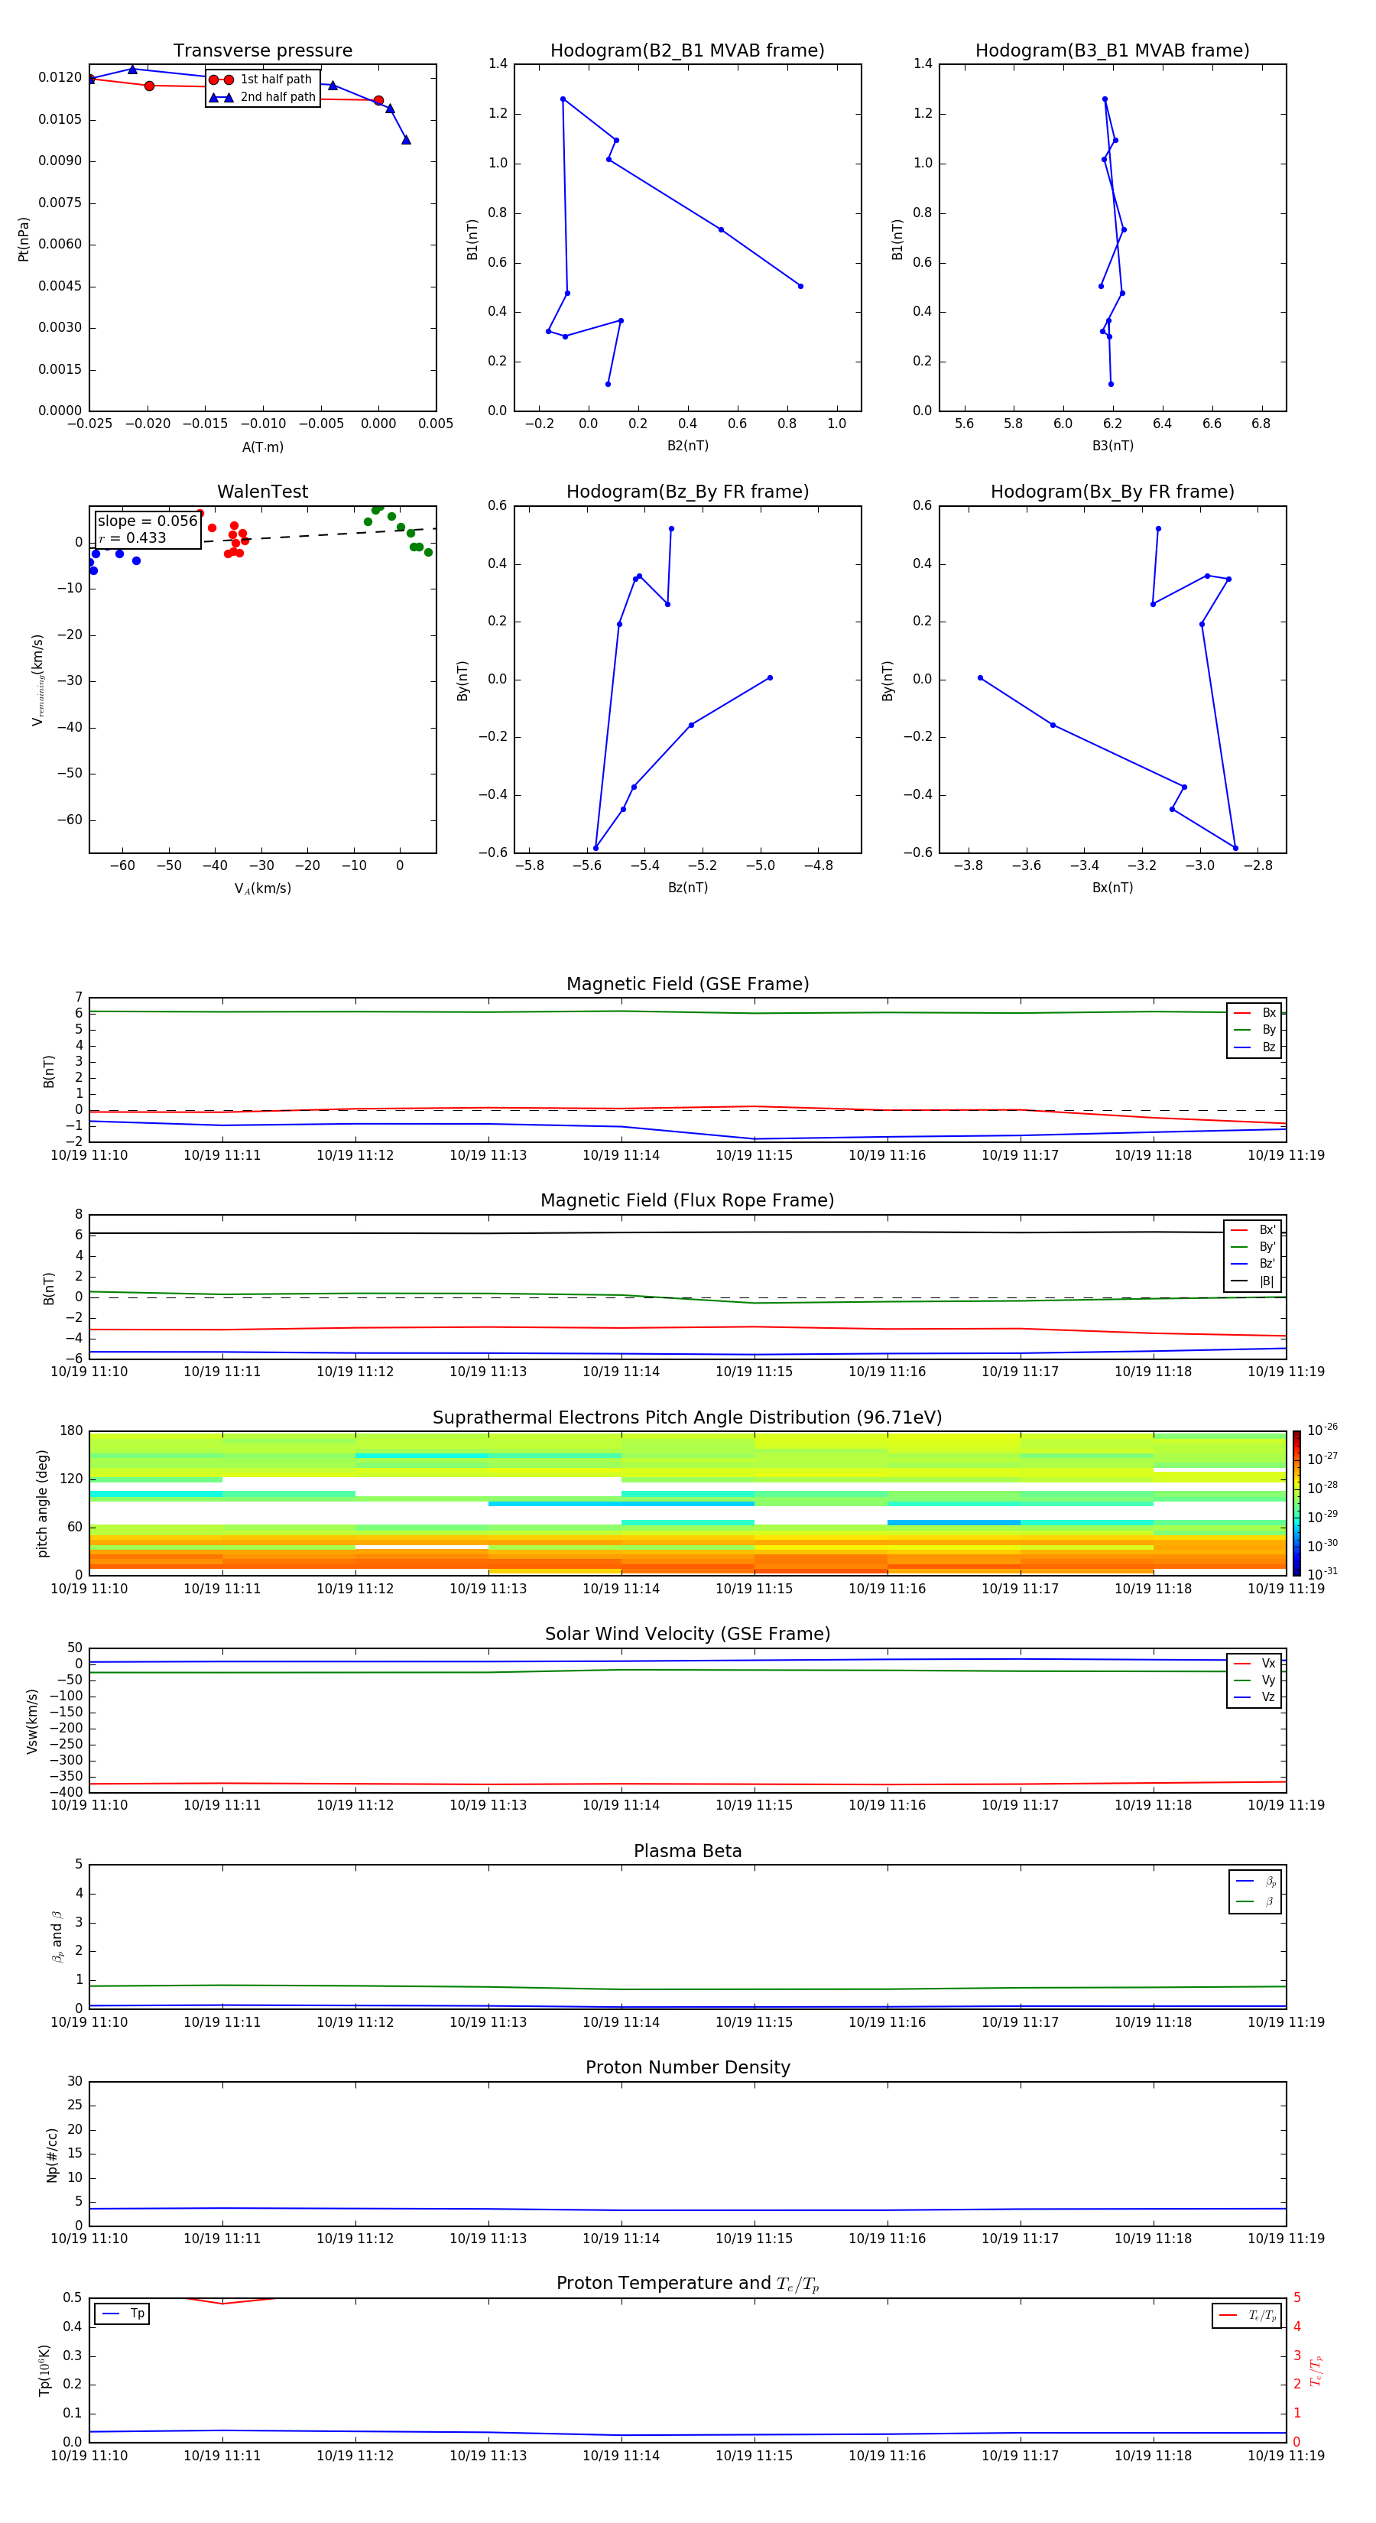Screen dimensions: 1376x2523
Task: Click the 'Tp' legend entry
Action: (122, 2314)
